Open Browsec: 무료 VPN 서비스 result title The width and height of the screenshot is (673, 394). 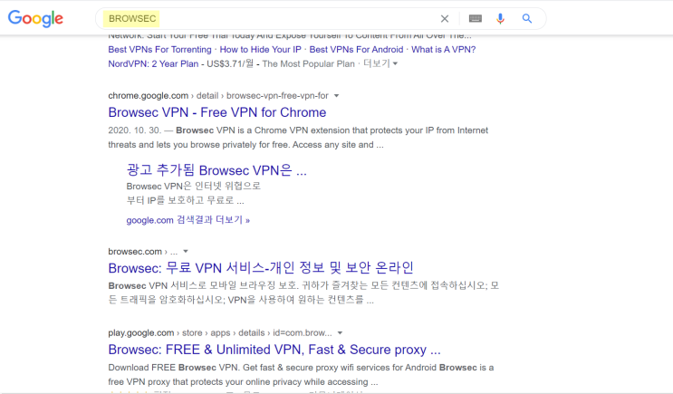pyautogui.click(x=261, y=268)
